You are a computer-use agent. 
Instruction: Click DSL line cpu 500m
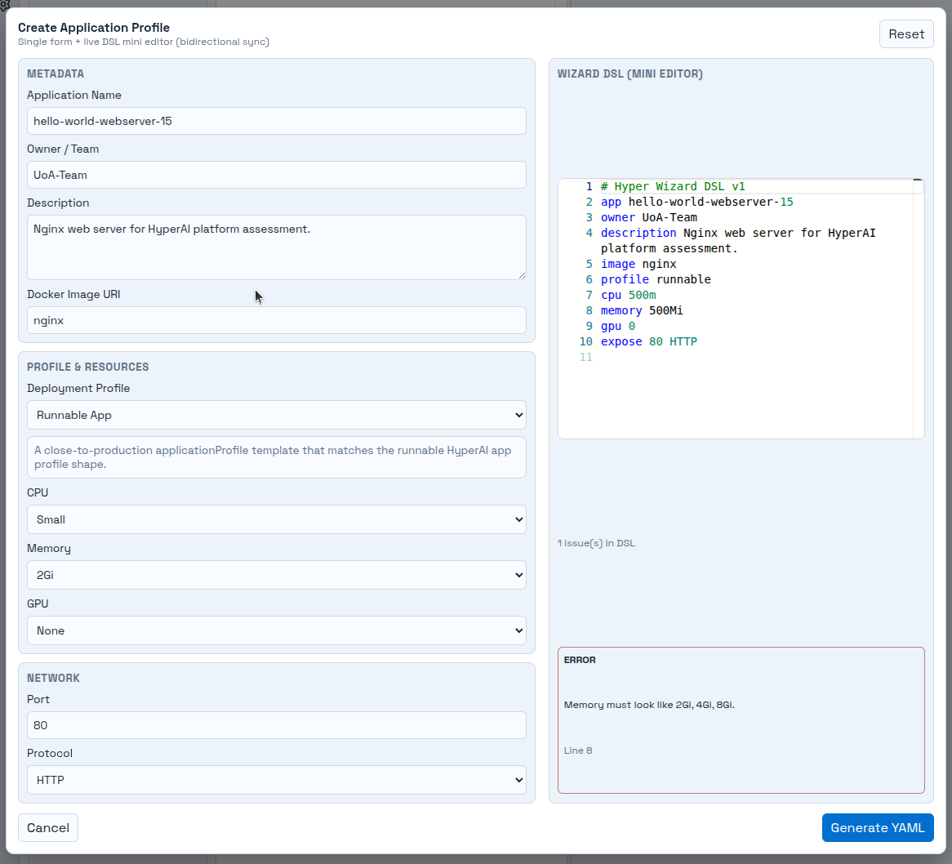(x=628, y=295)
